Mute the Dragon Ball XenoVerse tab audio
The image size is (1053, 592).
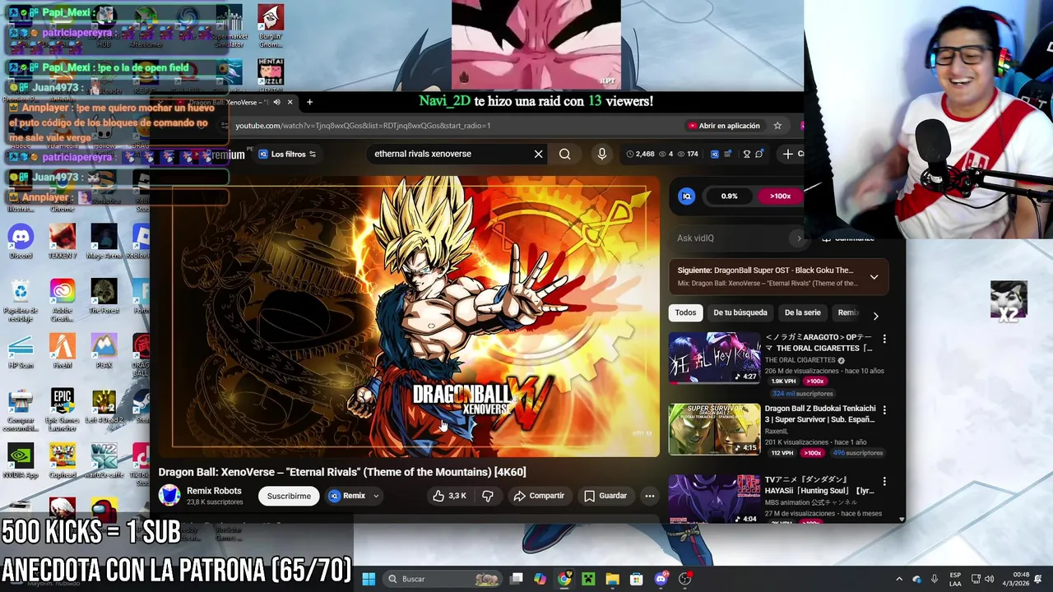(x=276, y=102)
